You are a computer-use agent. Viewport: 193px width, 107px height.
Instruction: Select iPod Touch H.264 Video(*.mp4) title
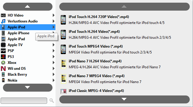tap(94, 32)
